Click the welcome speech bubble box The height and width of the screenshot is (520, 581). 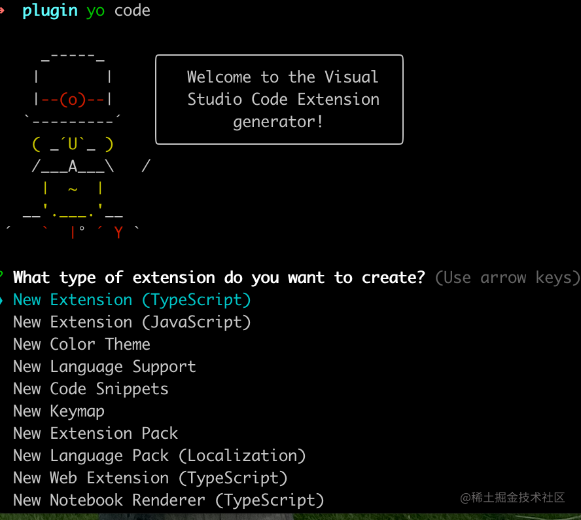[x=279, y=99]
